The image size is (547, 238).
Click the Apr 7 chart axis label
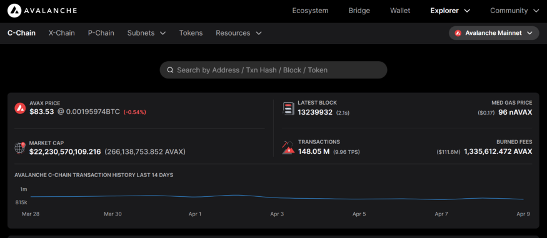tap(441, 214)
